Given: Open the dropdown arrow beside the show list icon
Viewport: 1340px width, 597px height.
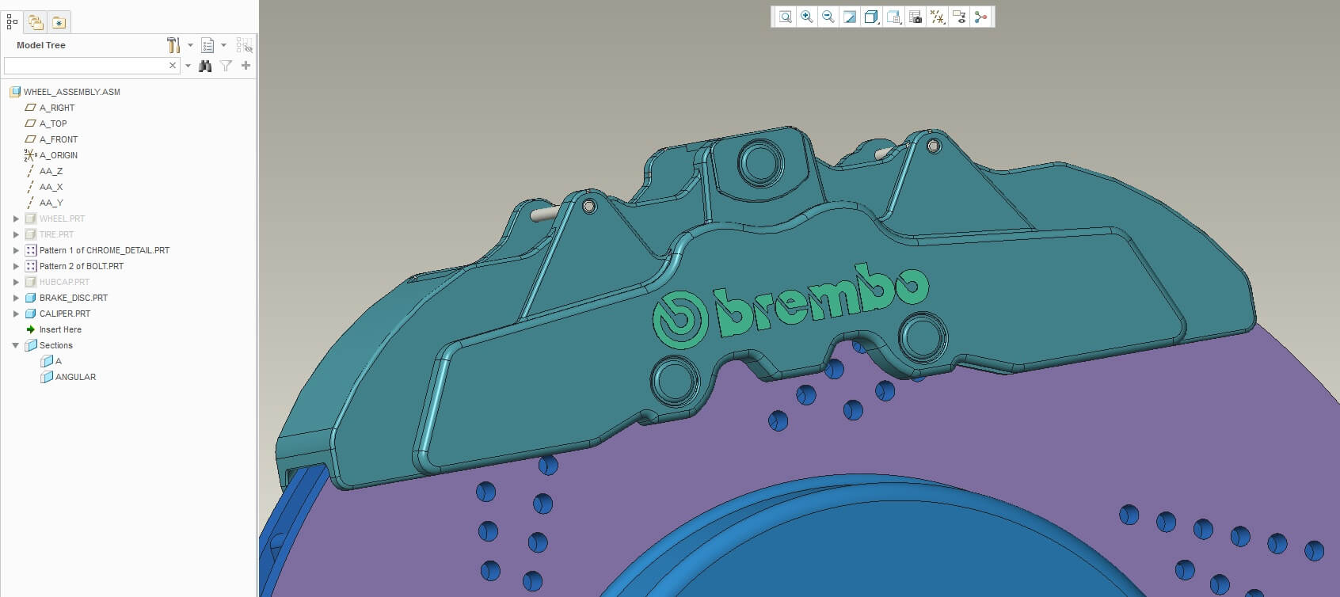Looking at the screenshot, I should pos(223,45).
